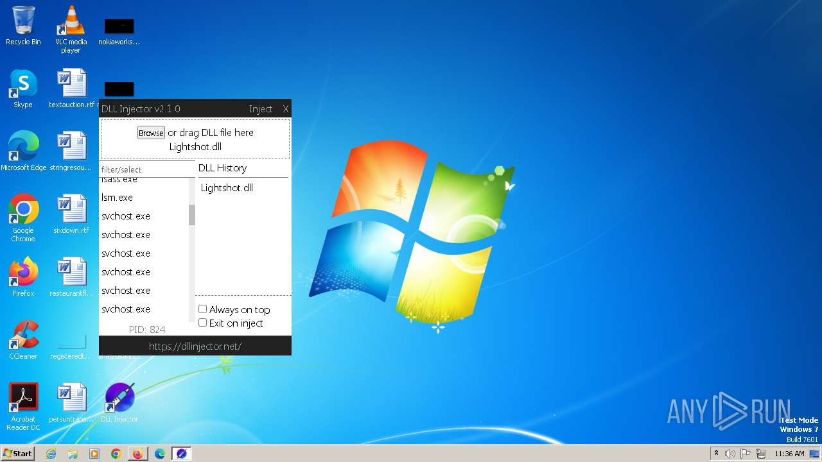Click the filter/select process field
Image resolution: width=822 pixels, height=462 pixels.
(x=147, y=169)
